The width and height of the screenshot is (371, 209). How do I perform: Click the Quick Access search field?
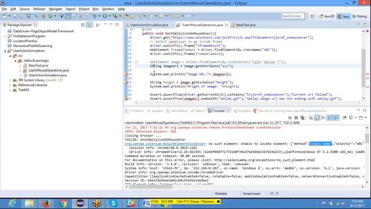pyautogui.click(x=292, y=16)
